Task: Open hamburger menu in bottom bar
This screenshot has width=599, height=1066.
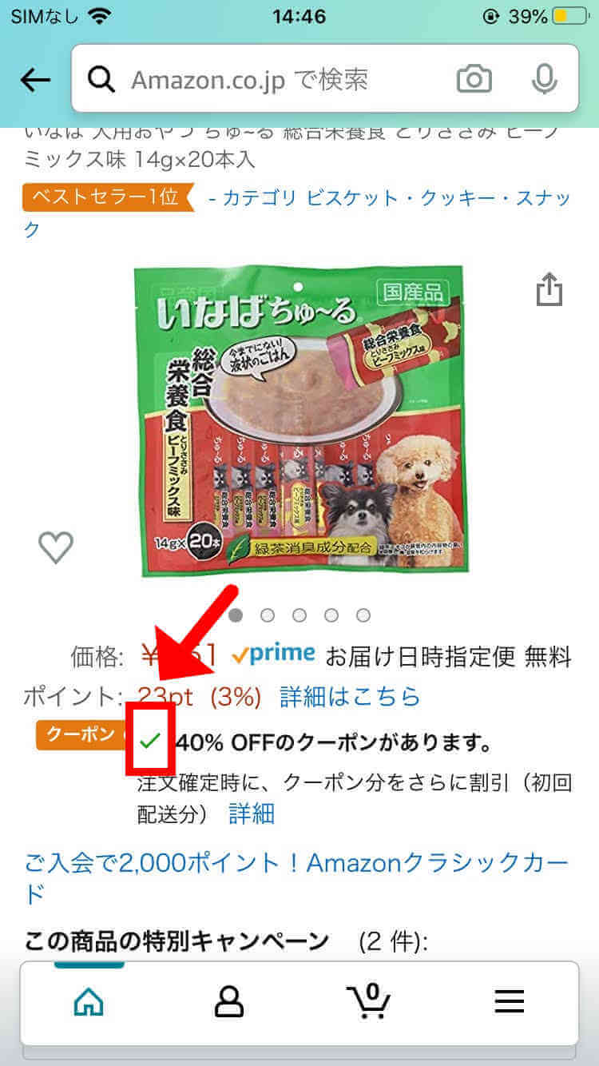Action: 509,1001
